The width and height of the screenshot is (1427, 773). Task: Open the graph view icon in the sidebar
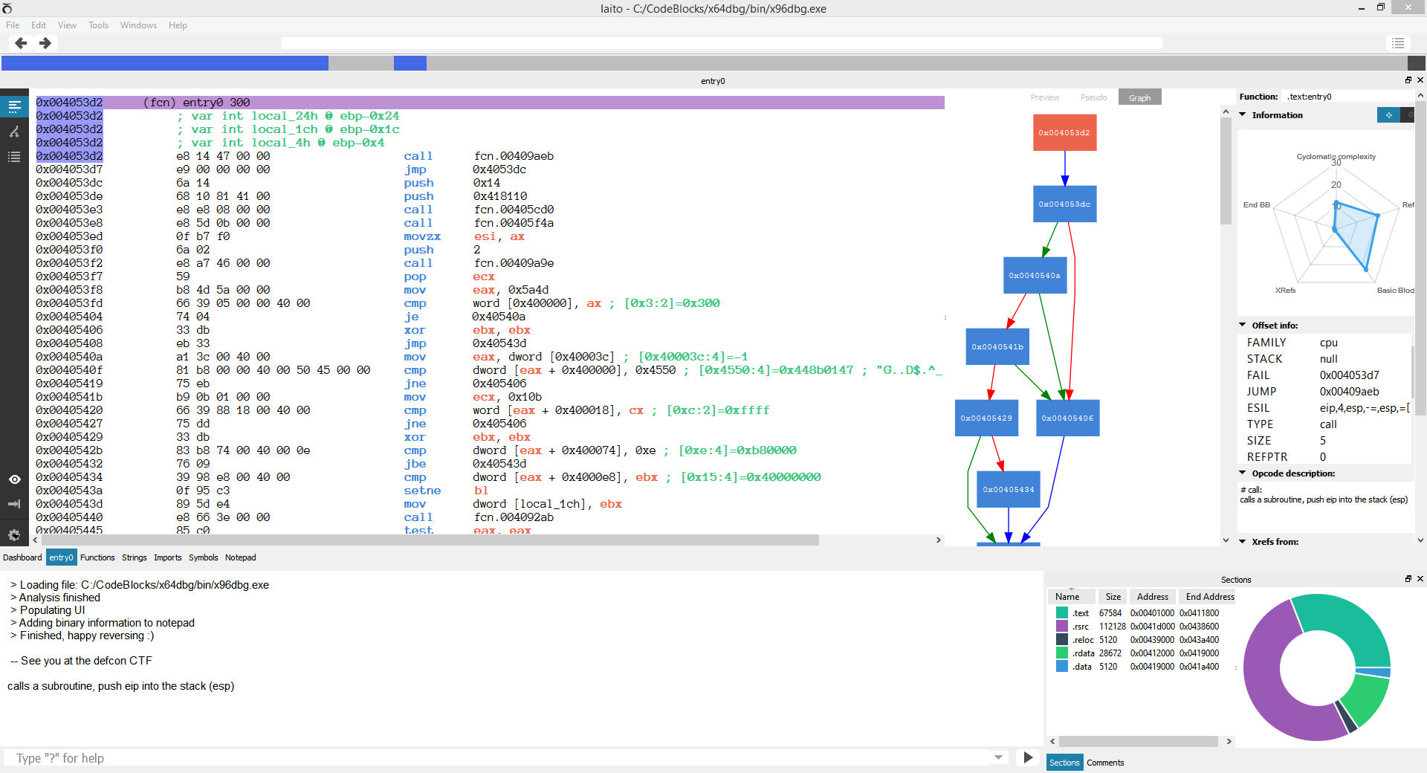click(14, 132)
